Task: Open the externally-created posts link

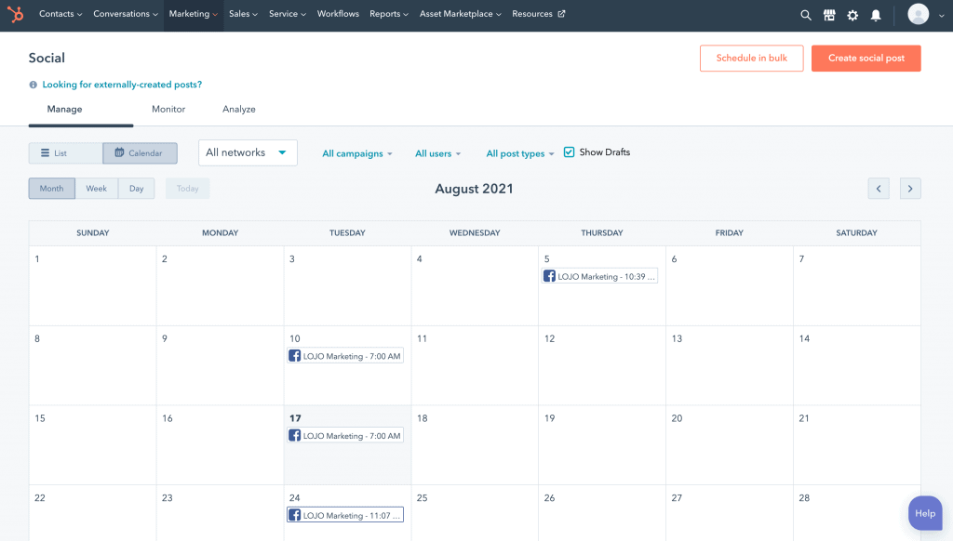Action: tap(120, 84)
